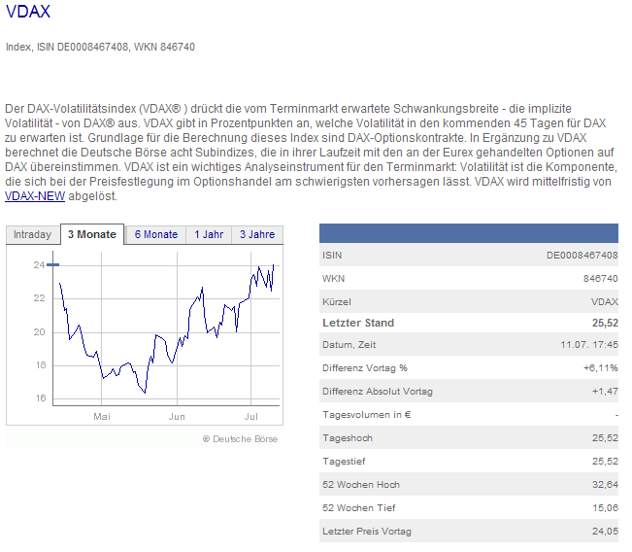Click the Kürzel value VDAX
The height and width of the screenshot is (552, 632).
[605, 302]
